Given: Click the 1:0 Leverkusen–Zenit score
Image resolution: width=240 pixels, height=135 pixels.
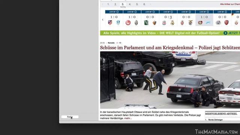Looking at the screenshot, I should (x=204, y=17).
